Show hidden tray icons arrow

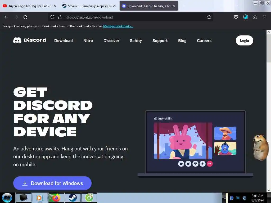click(225, 198)
